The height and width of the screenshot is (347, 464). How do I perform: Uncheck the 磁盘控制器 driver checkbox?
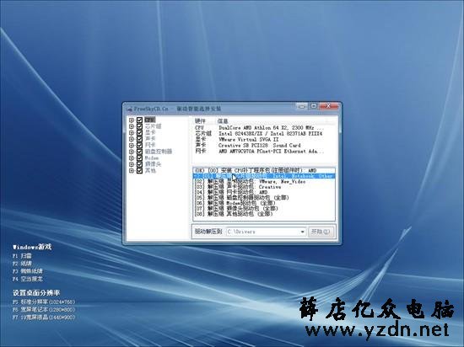click(x=139, y=152)
